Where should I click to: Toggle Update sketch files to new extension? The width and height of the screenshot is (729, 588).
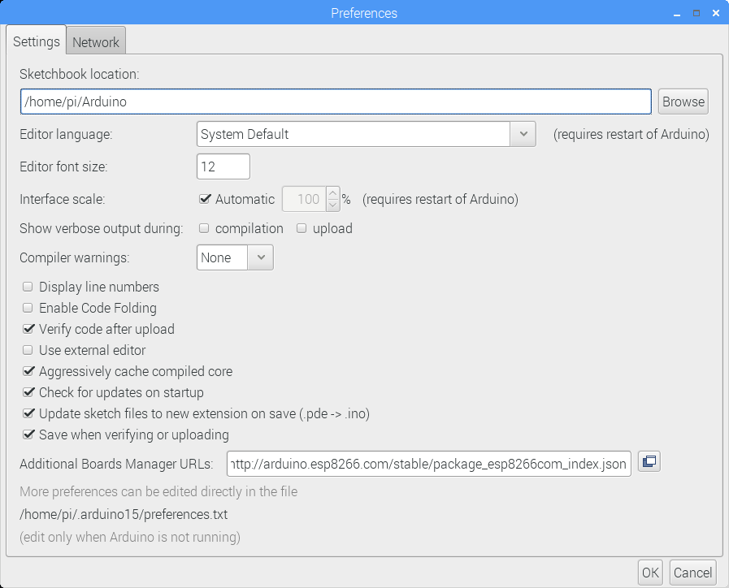coord(28,413)
